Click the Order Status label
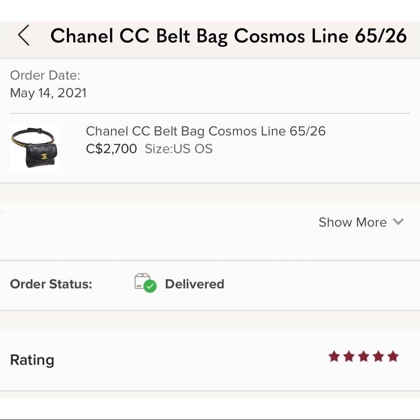The width and height of the screenshot is (420, 420). click(51, 284)
